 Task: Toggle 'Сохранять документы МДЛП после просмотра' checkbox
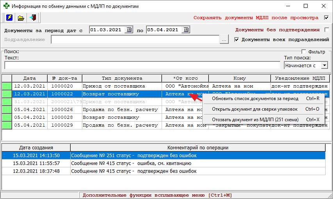(x=326, y=18)
